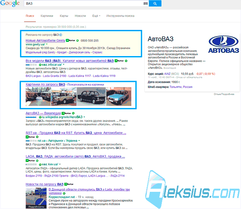This screenshot has width=241, height=209.
Task: Expand dropdown arrow next to www.geely.ua
Action: point(47,44)
